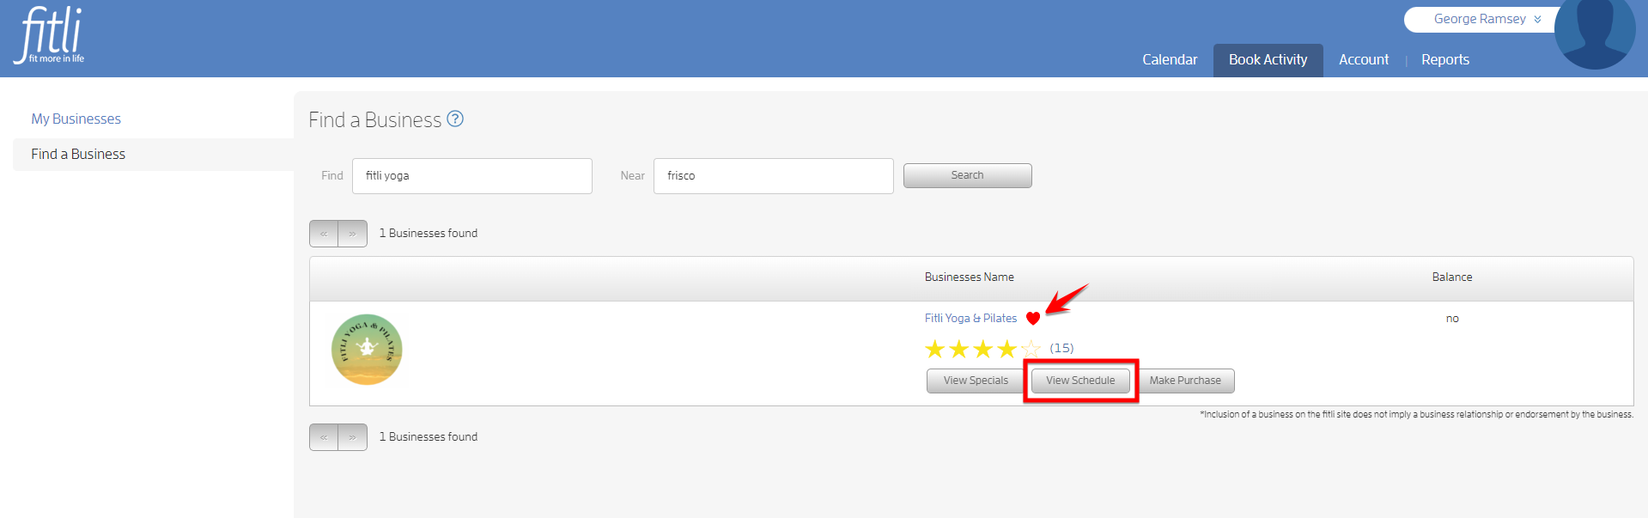
Task: Go to next page in bottom pager
Action: pyautogui.click(x=353, y=437)
